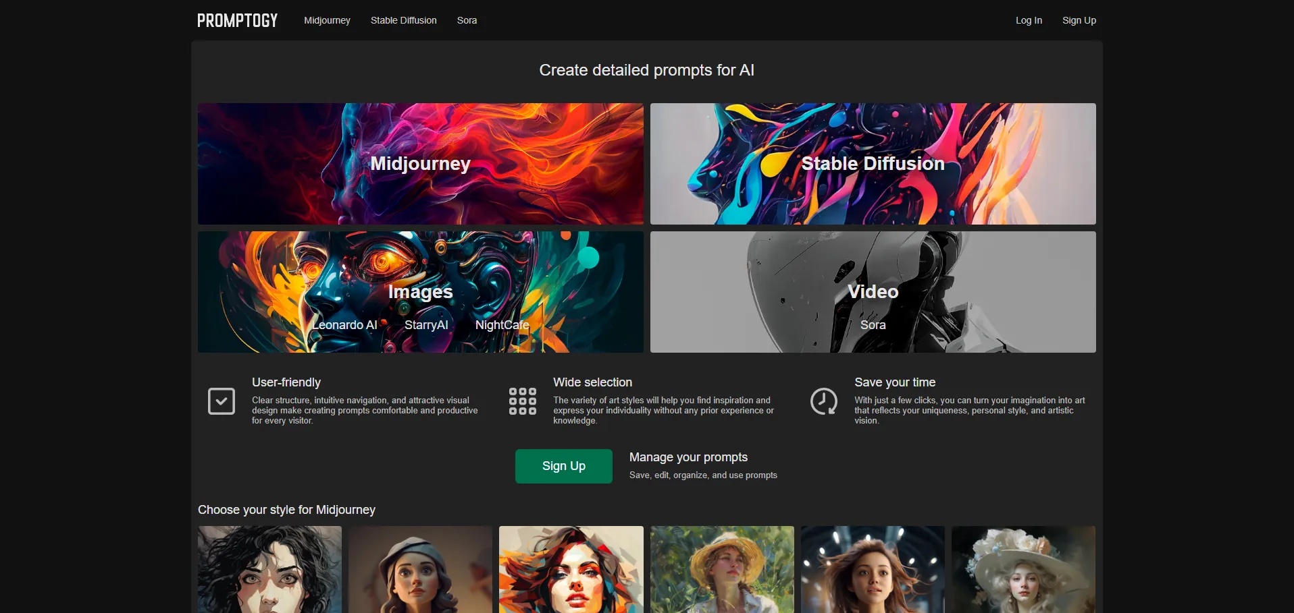Open Stable Diffusion in the top navigation
Image resolution: width=1294 pixels, height=613 pixels.
click(x=403, y=20)
